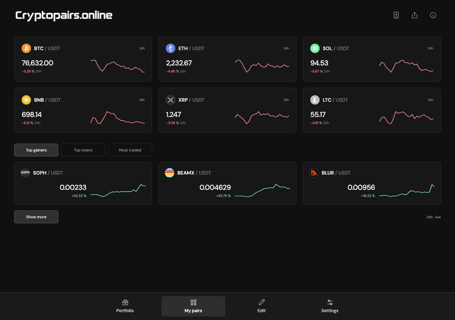This screenshot has height=320, width=455.
Task: Click the SOL price chart sparkline
Action: (406, 66)
